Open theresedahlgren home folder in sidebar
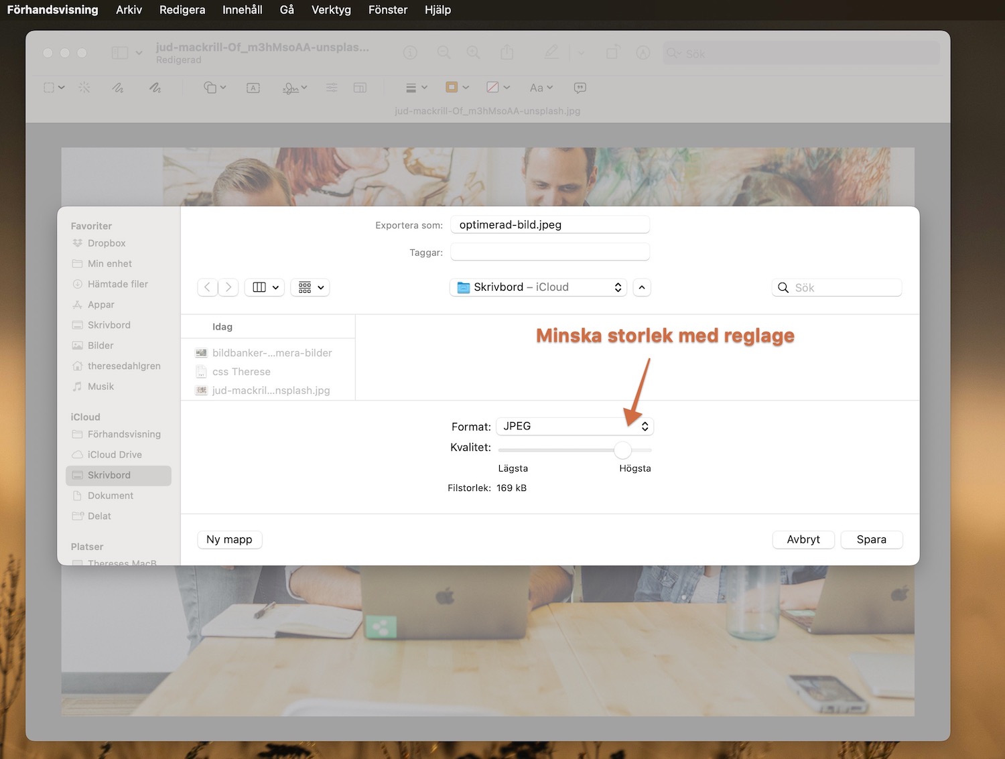 [124, 366]
